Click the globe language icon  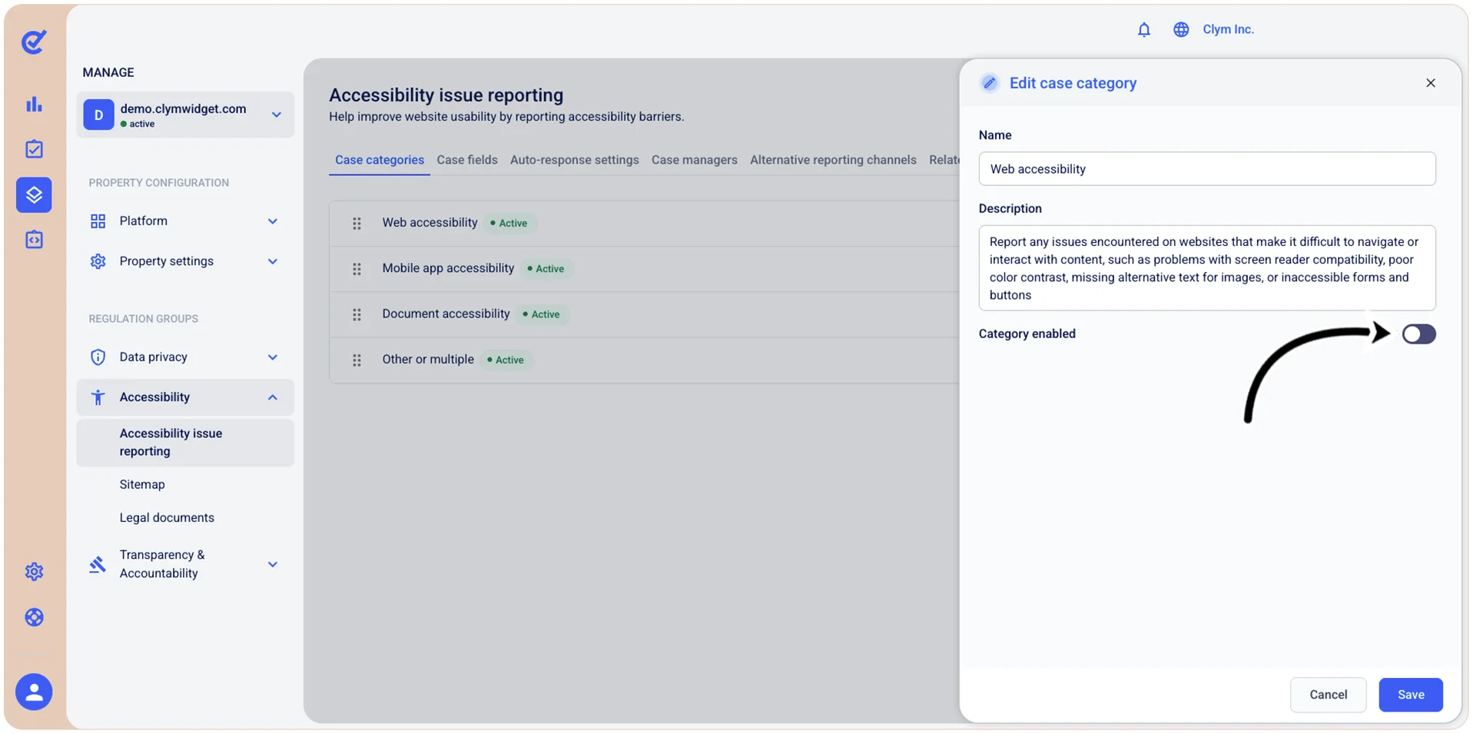point(1181,29)
